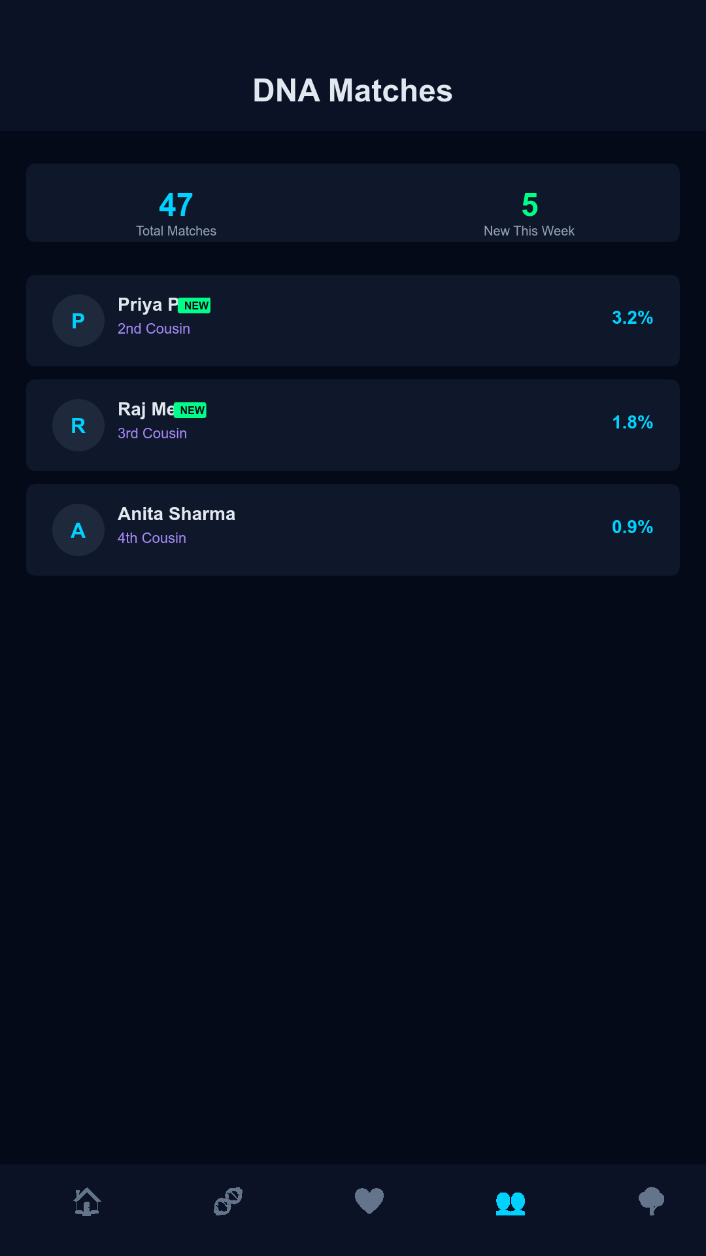
Task: Click the 0.9% shared DNA value
Action: pyautogui.click(x=632, y=527)
